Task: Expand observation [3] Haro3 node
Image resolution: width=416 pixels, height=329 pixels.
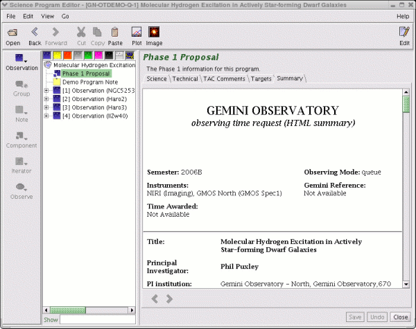Action: coord(46,107)
